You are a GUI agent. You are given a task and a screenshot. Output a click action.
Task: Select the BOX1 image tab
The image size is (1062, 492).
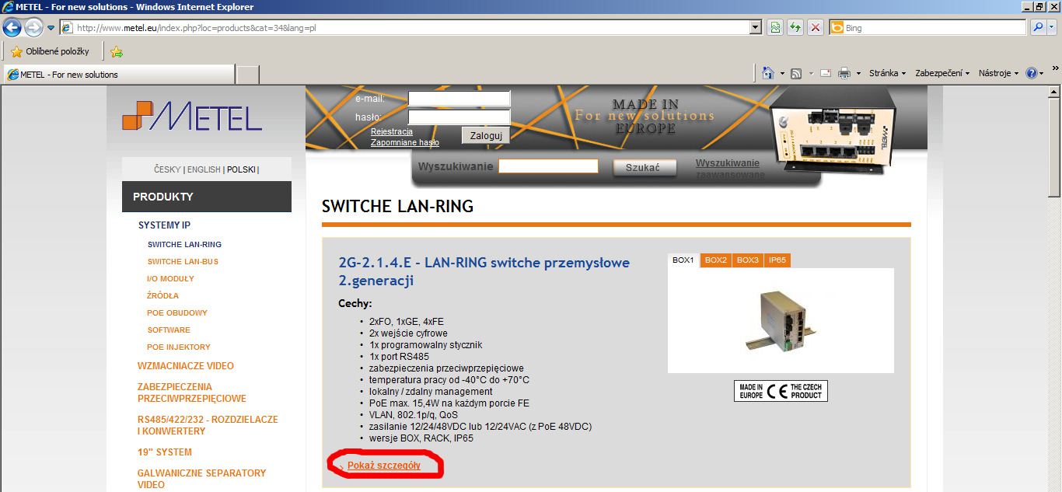683,260
